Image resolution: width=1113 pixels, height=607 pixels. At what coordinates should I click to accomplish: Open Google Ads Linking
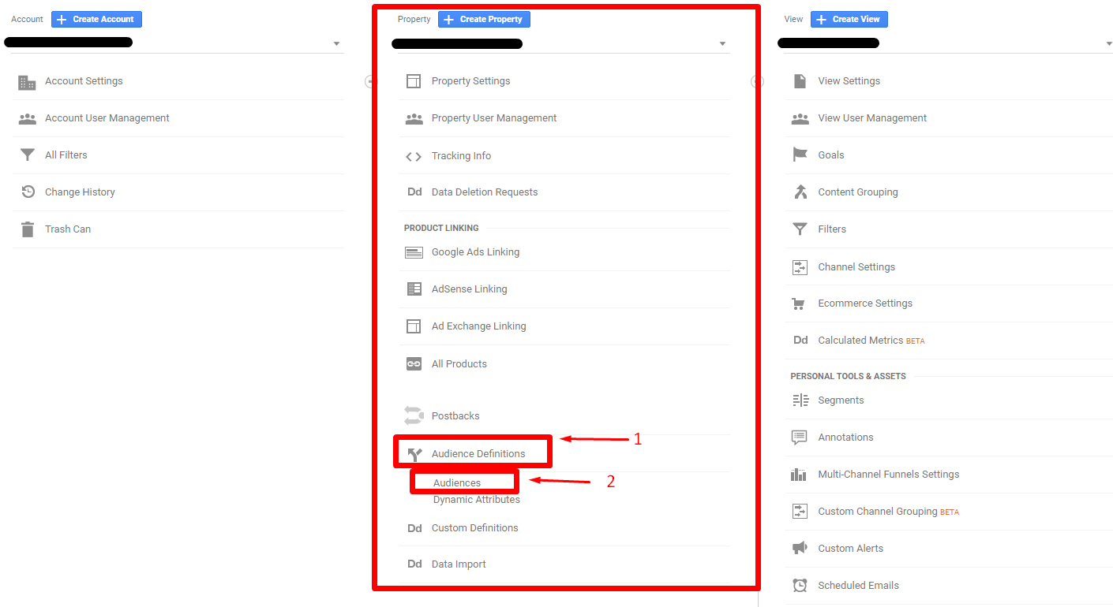click(x=475, y=252)
